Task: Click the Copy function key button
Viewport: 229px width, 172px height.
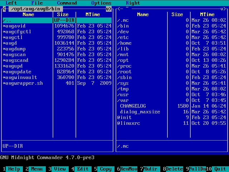Action: [106, 169]
